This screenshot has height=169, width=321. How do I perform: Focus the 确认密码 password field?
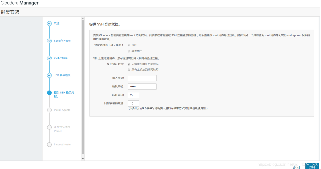tap(142, 87)
